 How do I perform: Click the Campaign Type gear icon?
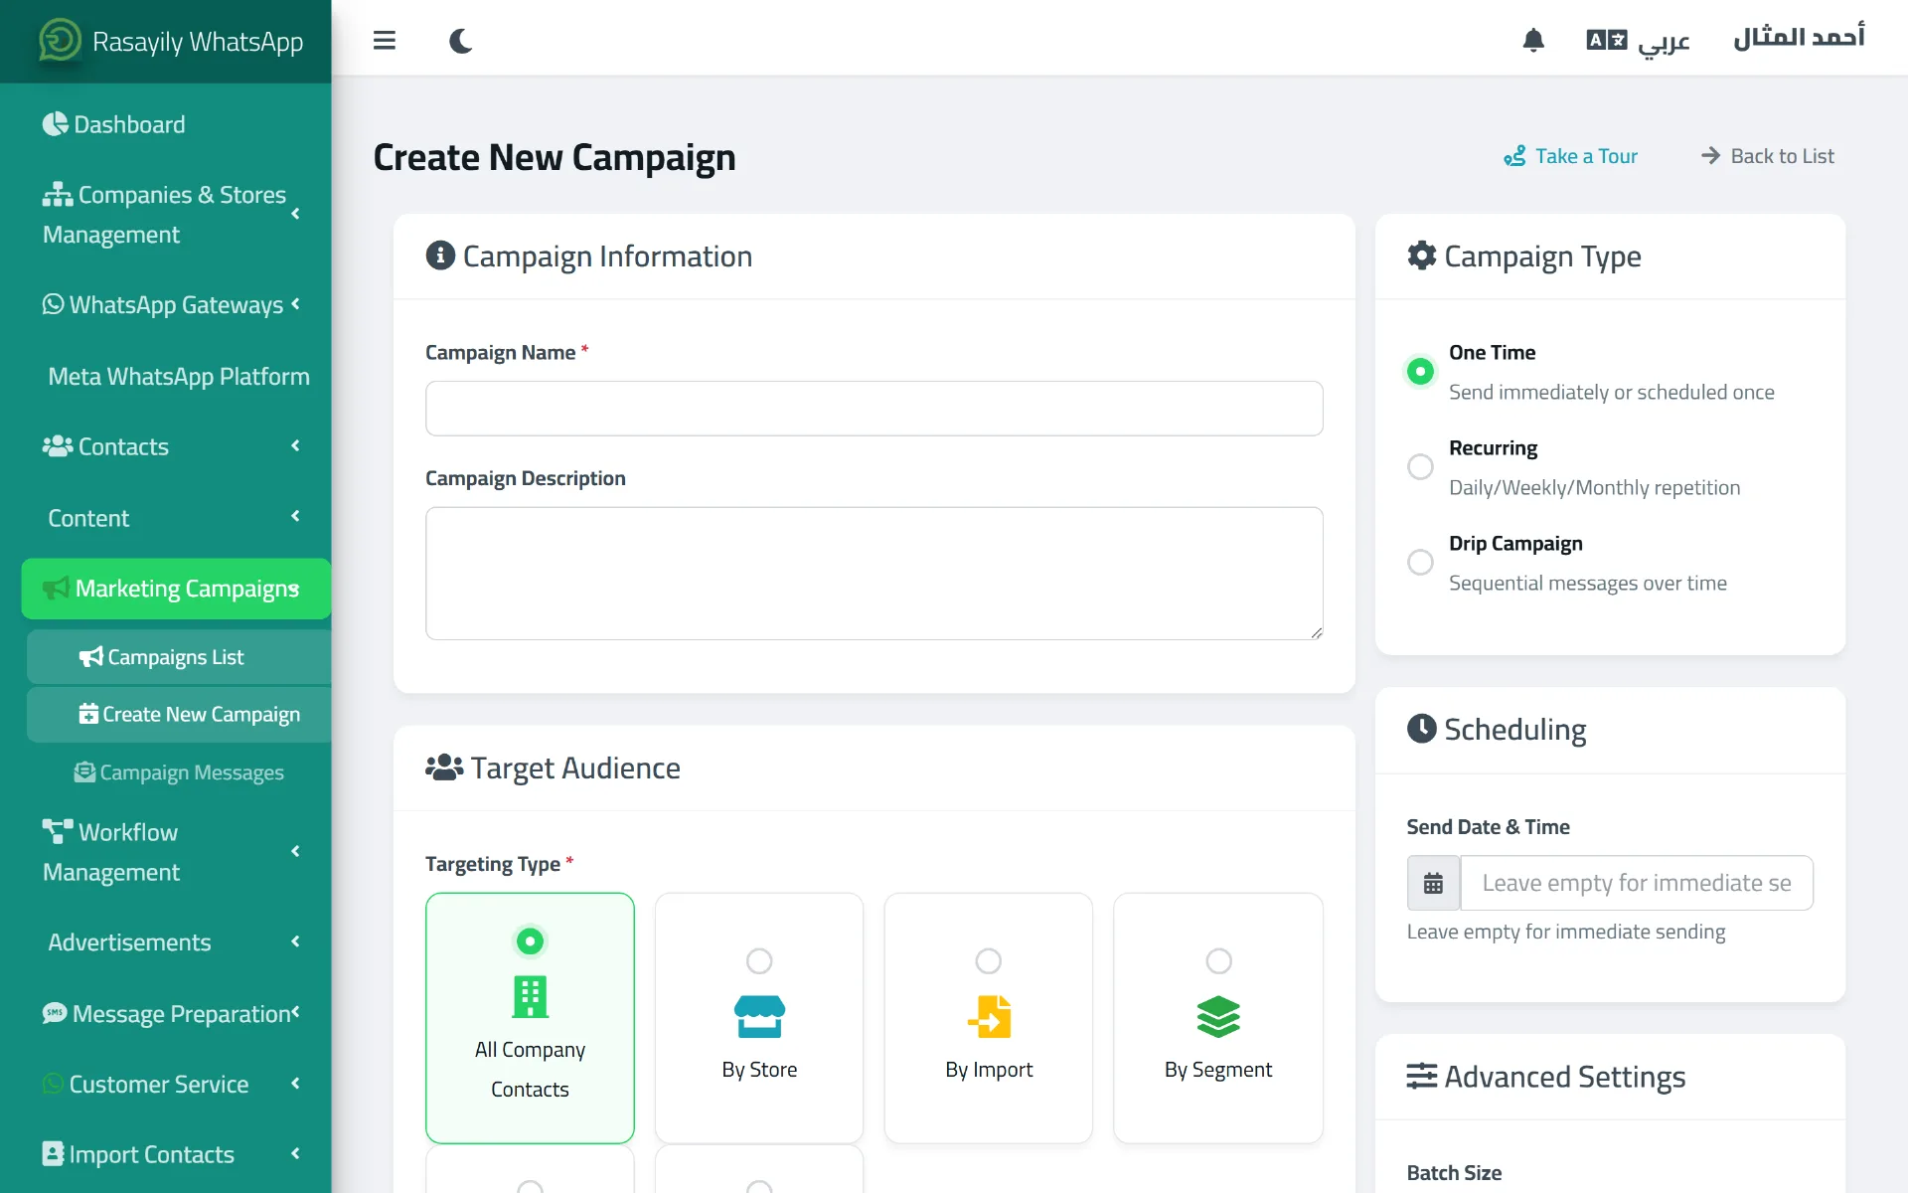[1422, 256]
